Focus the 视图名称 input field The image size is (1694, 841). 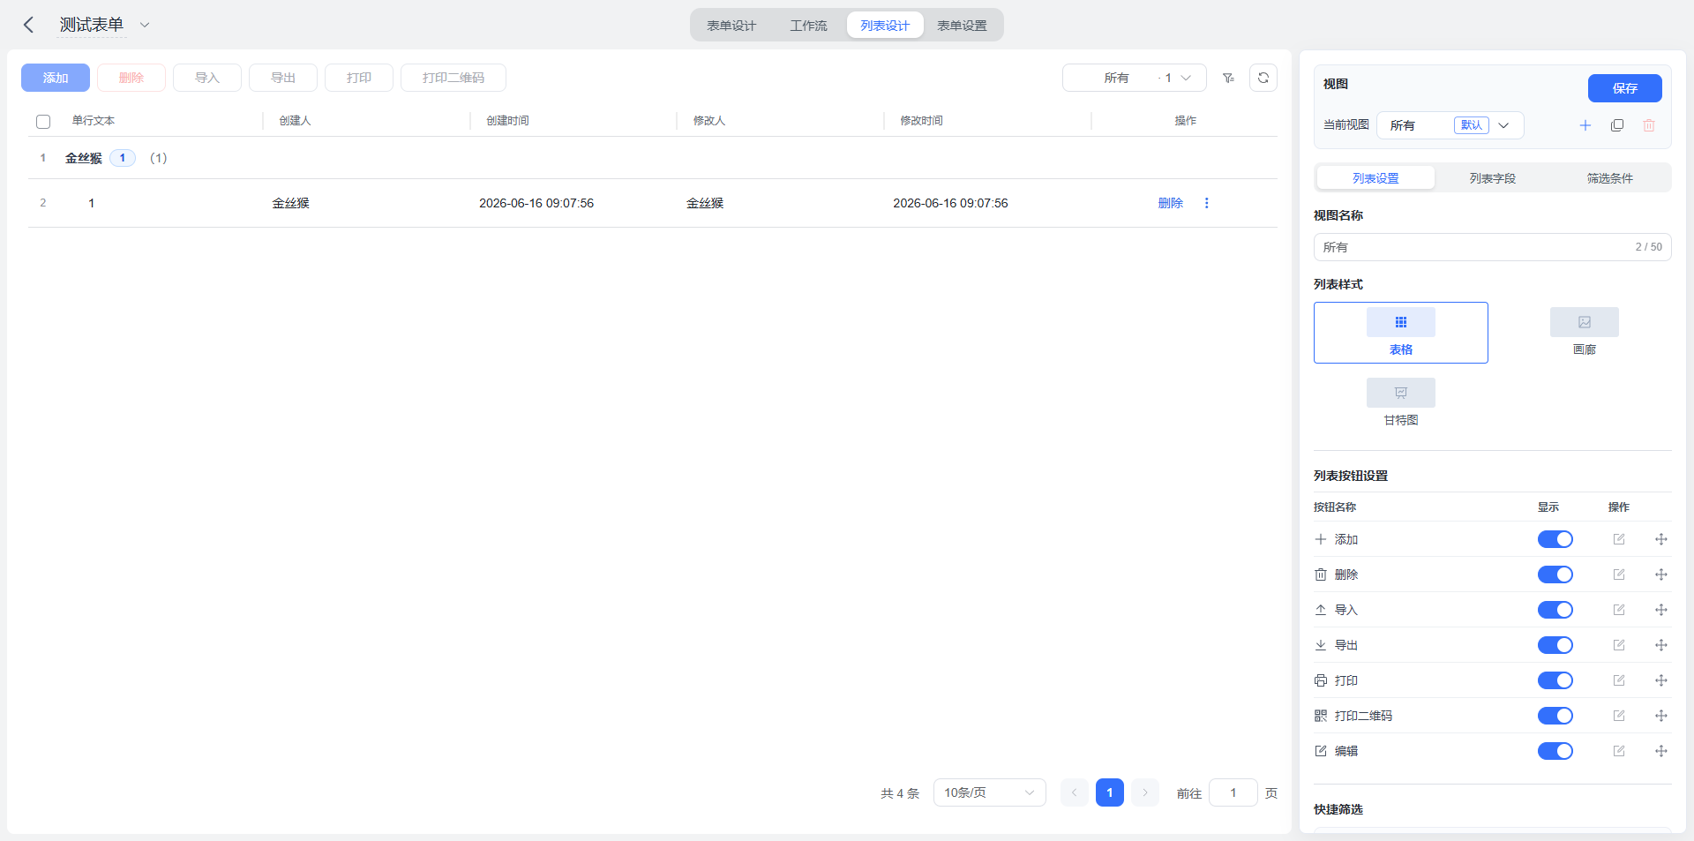(1493, 247)
